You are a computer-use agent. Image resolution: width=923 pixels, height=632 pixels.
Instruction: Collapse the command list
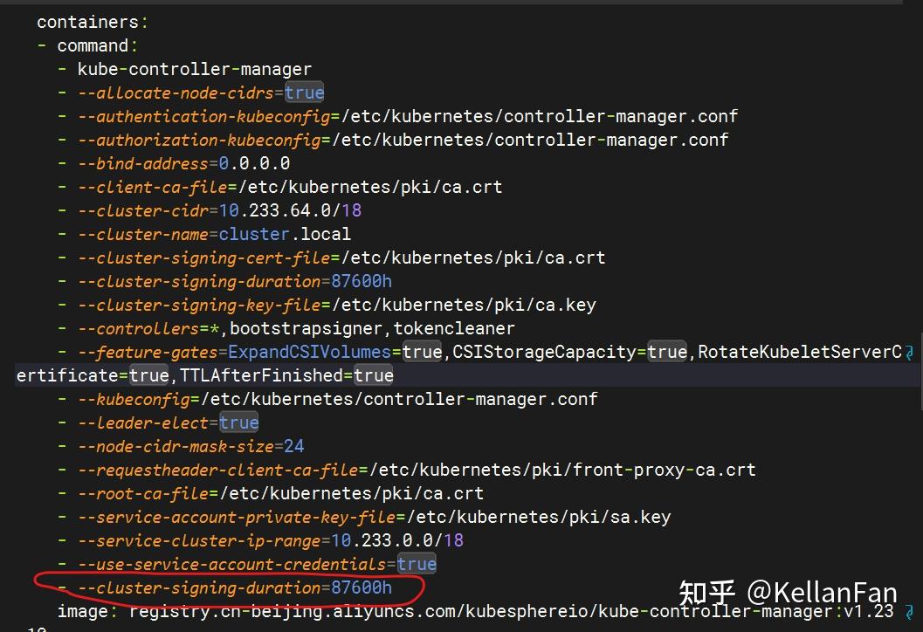coord(97,45)
